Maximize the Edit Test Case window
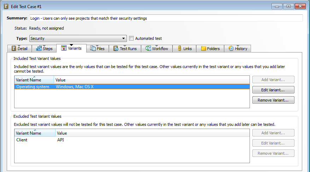This screenshot has height=172, width=310. point(288,6)
